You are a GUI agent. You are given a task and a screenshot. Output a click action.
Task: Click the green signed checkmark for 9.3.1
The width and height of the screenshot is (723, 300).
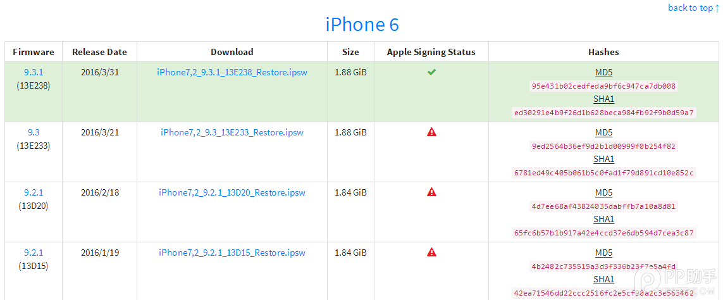(x=431, y=72)
